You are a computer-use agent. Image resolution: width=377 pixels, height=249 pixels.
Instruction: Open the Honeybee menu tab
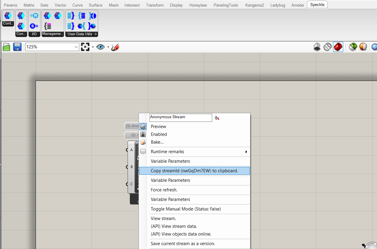(x=198, y=5)
